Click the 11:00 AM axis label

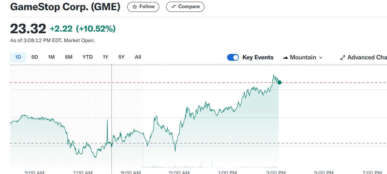(180, 172)
